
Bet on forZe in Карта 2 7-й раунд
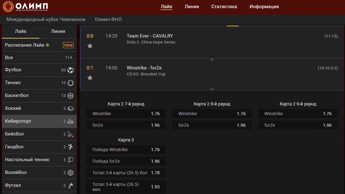point(126,125)
